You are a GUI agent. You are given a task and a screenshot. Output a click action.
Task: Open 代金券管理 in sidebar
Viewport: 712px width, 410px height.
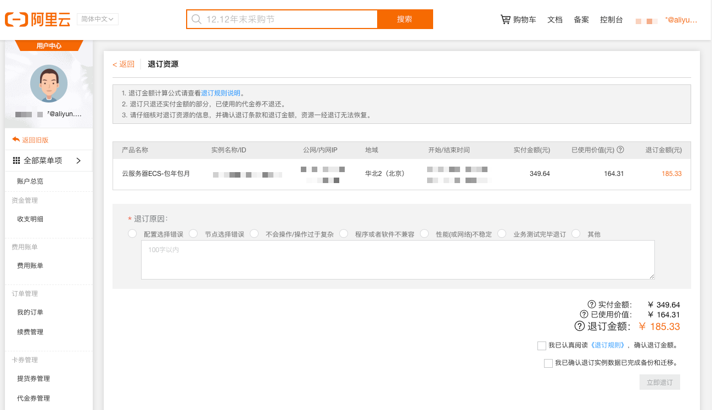point(33,398)
